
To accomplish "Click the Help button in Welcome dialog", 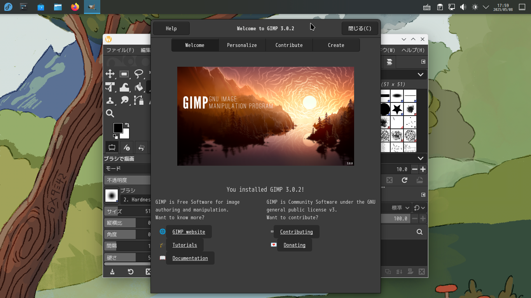I will (x=171, y=28).
